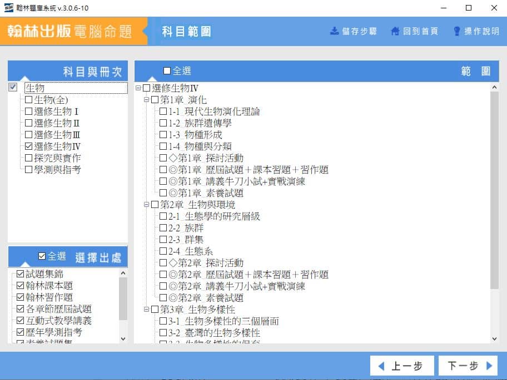Go back with the 上一步 button
This screenshot has height=380, width=507.
[x=402, y=366]
